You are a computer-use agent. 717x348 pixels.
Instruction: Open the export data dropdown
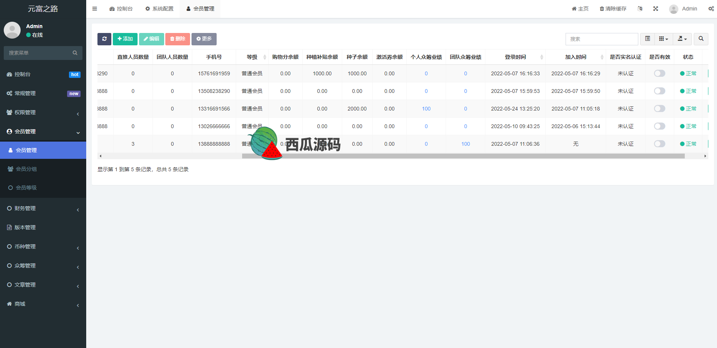[x=682, y=39]
